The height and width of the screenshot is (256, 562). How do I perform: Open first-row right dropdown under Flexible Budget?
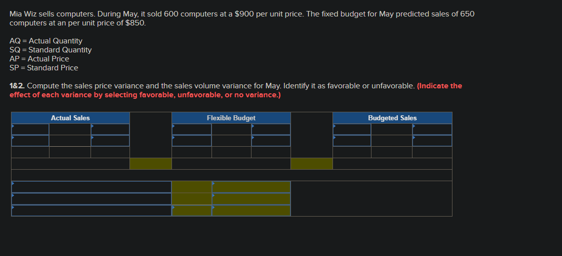[x=271, y=129]
